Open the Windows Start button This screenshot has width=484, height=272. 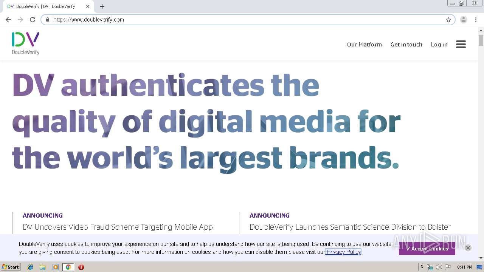click(10, 267)
